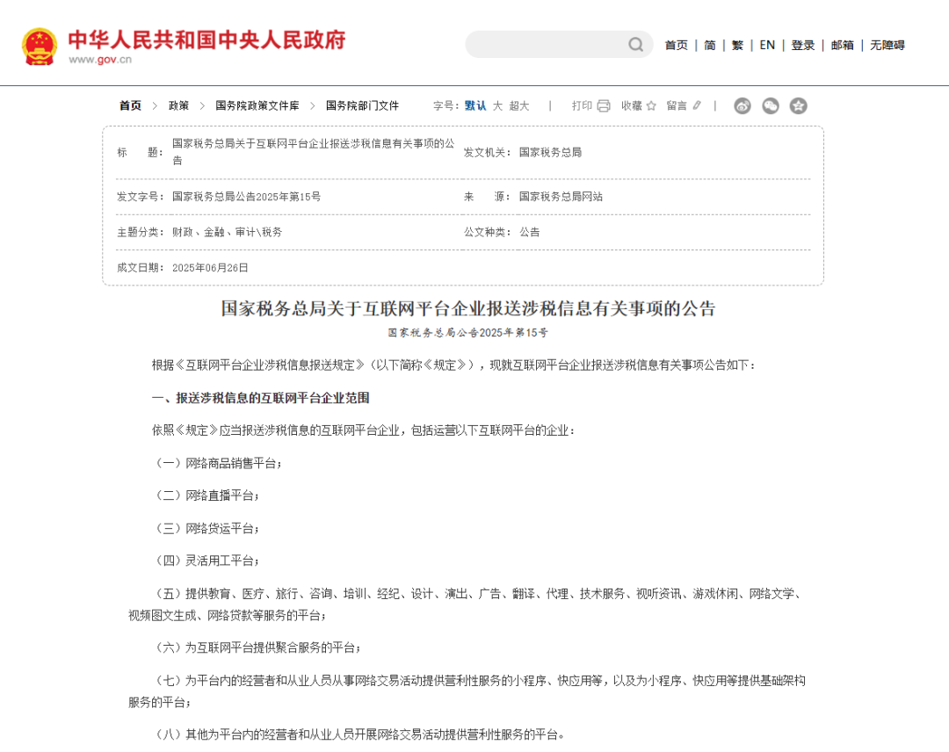This screenshot has height=752, width=949.
Task: Select the 超大 extra-large font size
Action: point(517,105)
